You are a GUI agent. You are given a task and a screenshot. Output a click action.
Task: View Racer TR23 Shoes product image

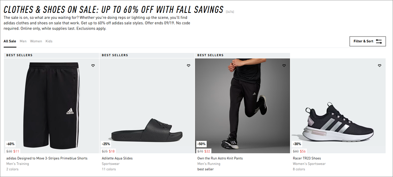(338, 106)
